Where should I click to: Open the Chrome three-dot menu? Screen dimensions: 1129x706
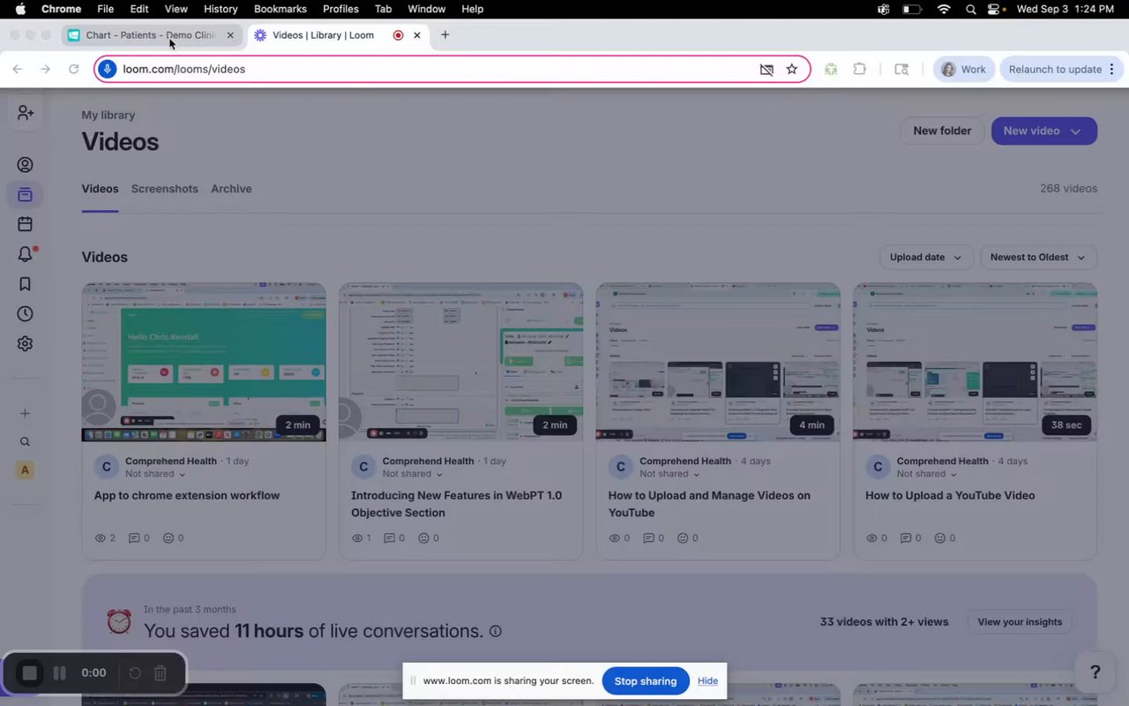[1111, 69]
